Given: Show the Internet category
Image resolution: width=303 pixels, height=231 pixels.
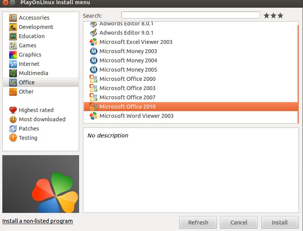Looking at the screenshot, I should (x=29, y=64).
